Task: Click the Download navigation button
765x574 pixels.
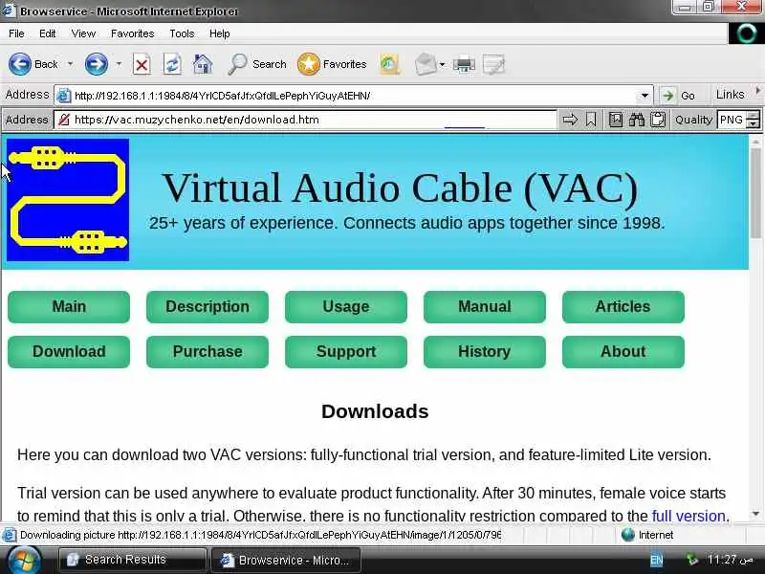Action: pos(69,351)
